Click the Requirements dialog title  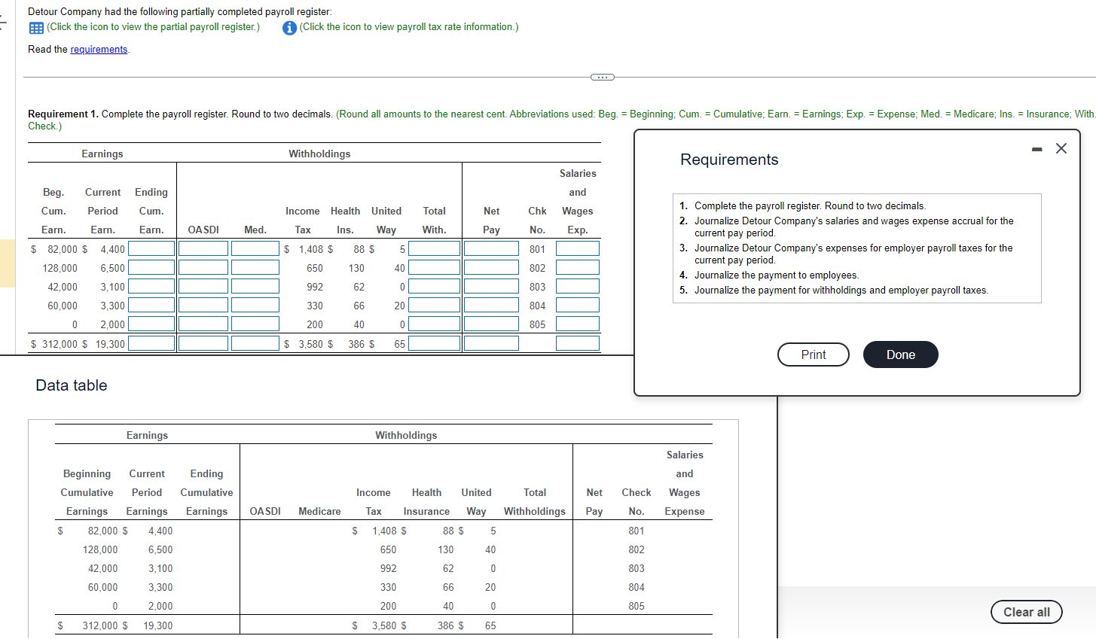[729, 160]
